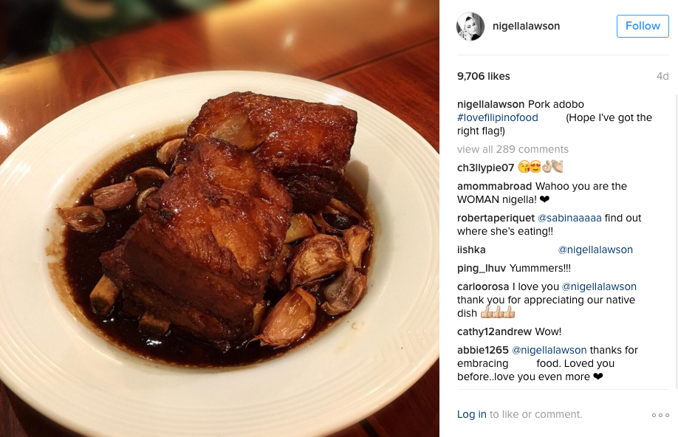
Task: Open the nigellalawson username in the header
Action: click(x=527, y=26)
